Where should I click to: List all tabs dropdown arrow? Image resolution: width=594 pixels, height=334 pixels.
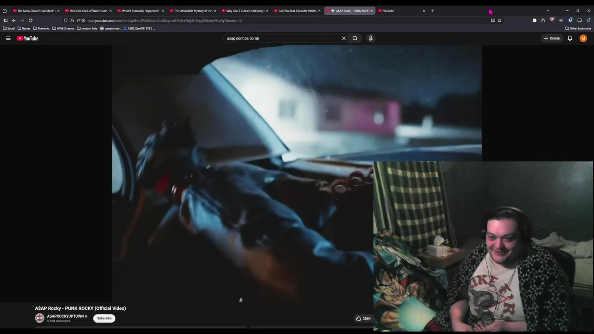[x=548, y=11]
